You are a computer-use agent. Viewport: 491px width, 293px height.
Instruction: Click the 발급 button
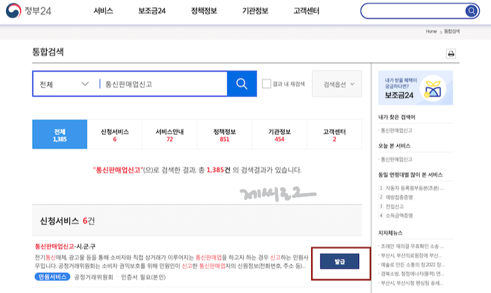(339, 261)
